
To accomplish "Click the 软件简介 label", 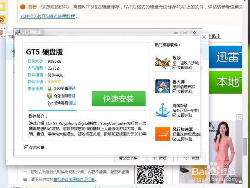I will coord(38,116).
